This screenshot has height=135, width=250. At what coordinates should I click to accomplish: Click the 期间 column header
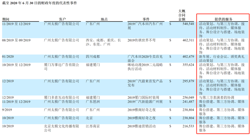coord(6,19)
